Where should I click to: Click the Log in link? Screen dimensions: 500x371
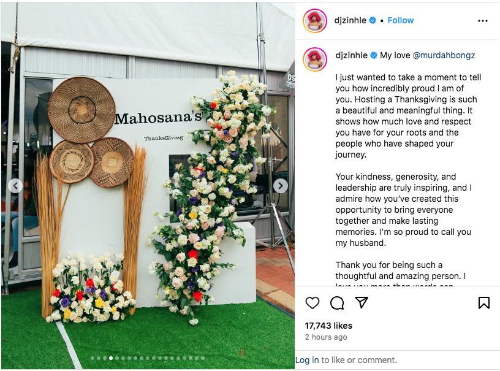click(x=307, y=360)
